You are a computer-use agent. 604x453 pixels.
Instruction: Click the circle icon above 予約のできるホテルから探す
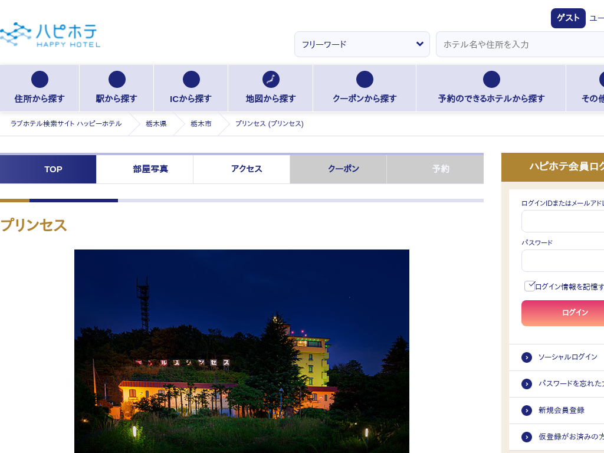(x=491, y=80)
